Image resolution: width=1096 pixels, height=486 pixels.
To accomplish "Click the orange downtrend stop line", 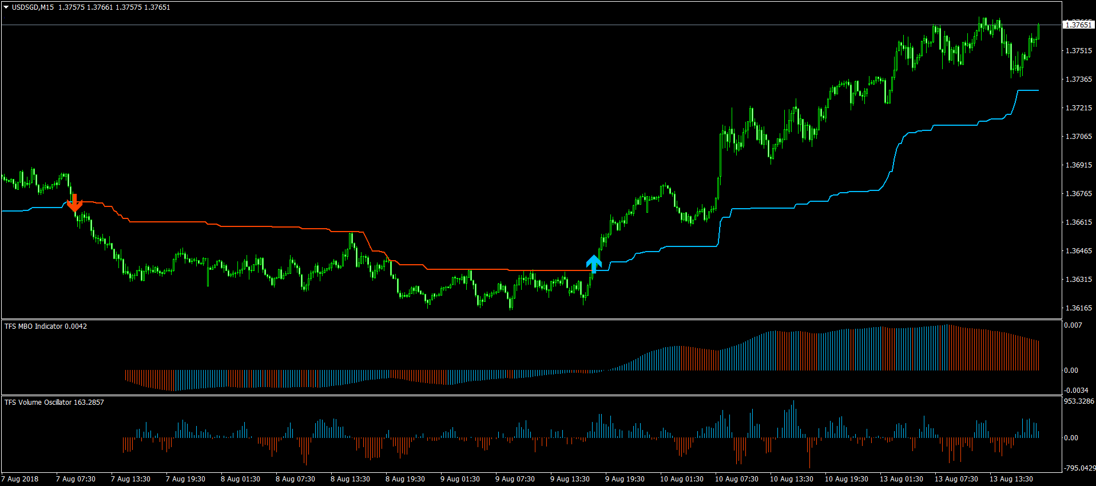I will click(257, 227).
